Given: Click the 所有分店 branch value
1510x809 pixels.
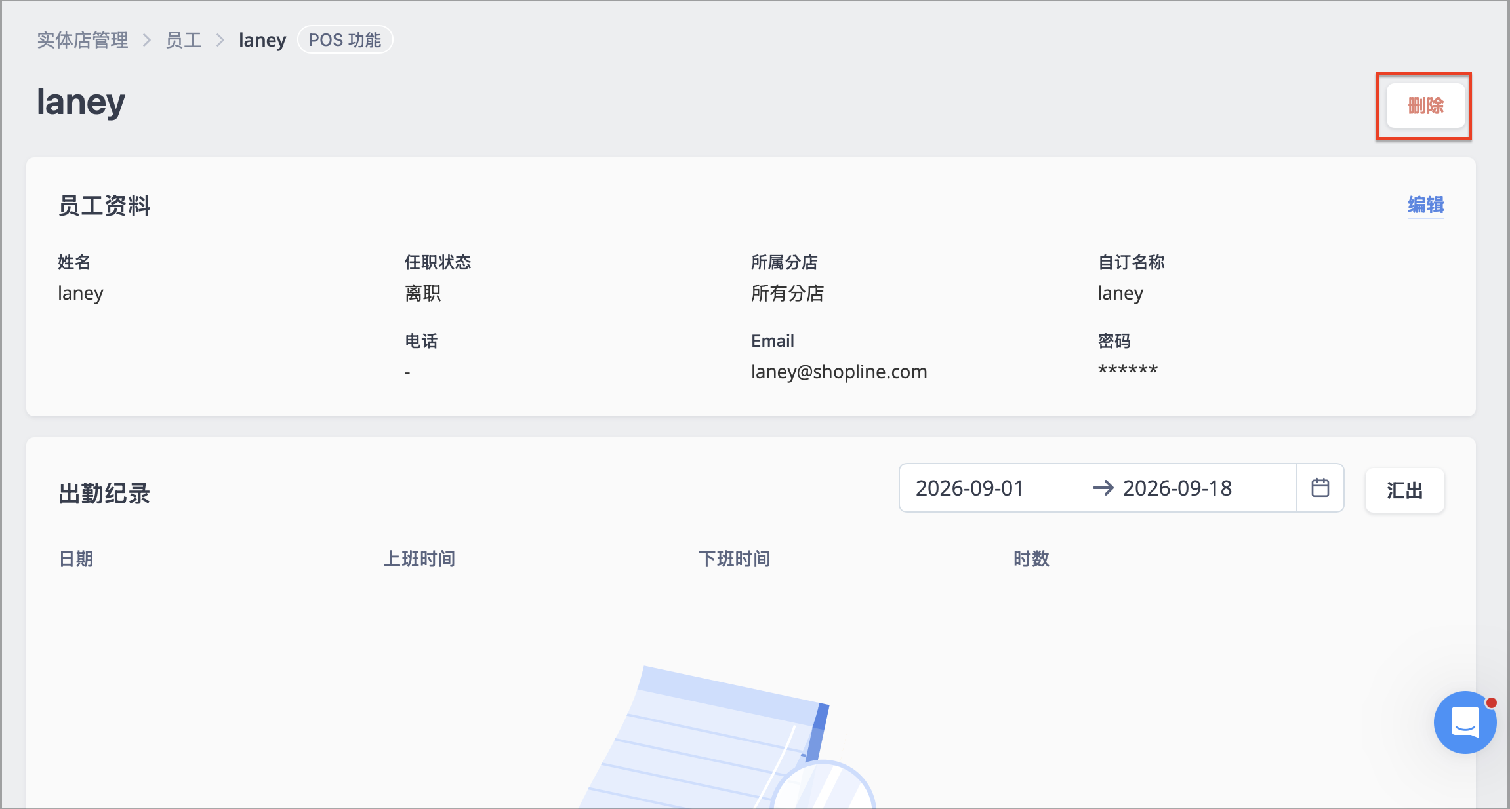Looking at the screenshot, I should (787, 293).
